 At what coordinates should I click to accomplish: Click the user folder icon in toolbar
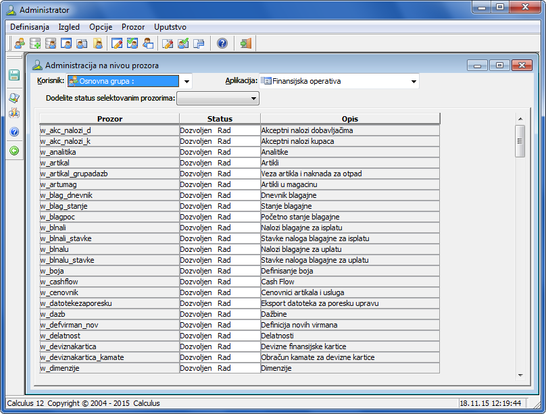[x=98, y=44]
